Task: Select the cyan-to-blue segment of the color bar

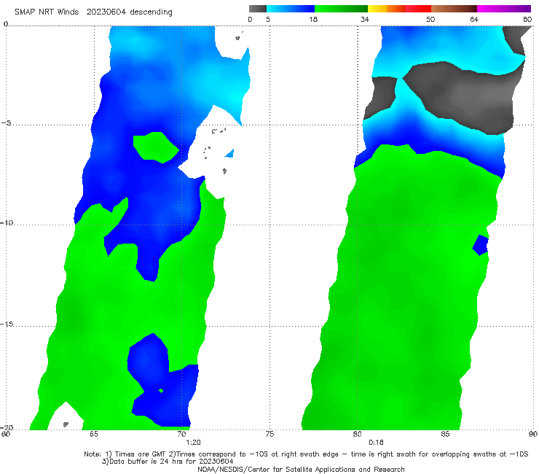Action: pyautogui.click(x=291, y=9)
